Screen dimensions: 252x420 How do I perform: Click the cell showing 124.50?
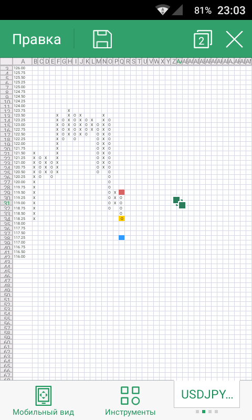pyautogui.click(x=23, y=97)
